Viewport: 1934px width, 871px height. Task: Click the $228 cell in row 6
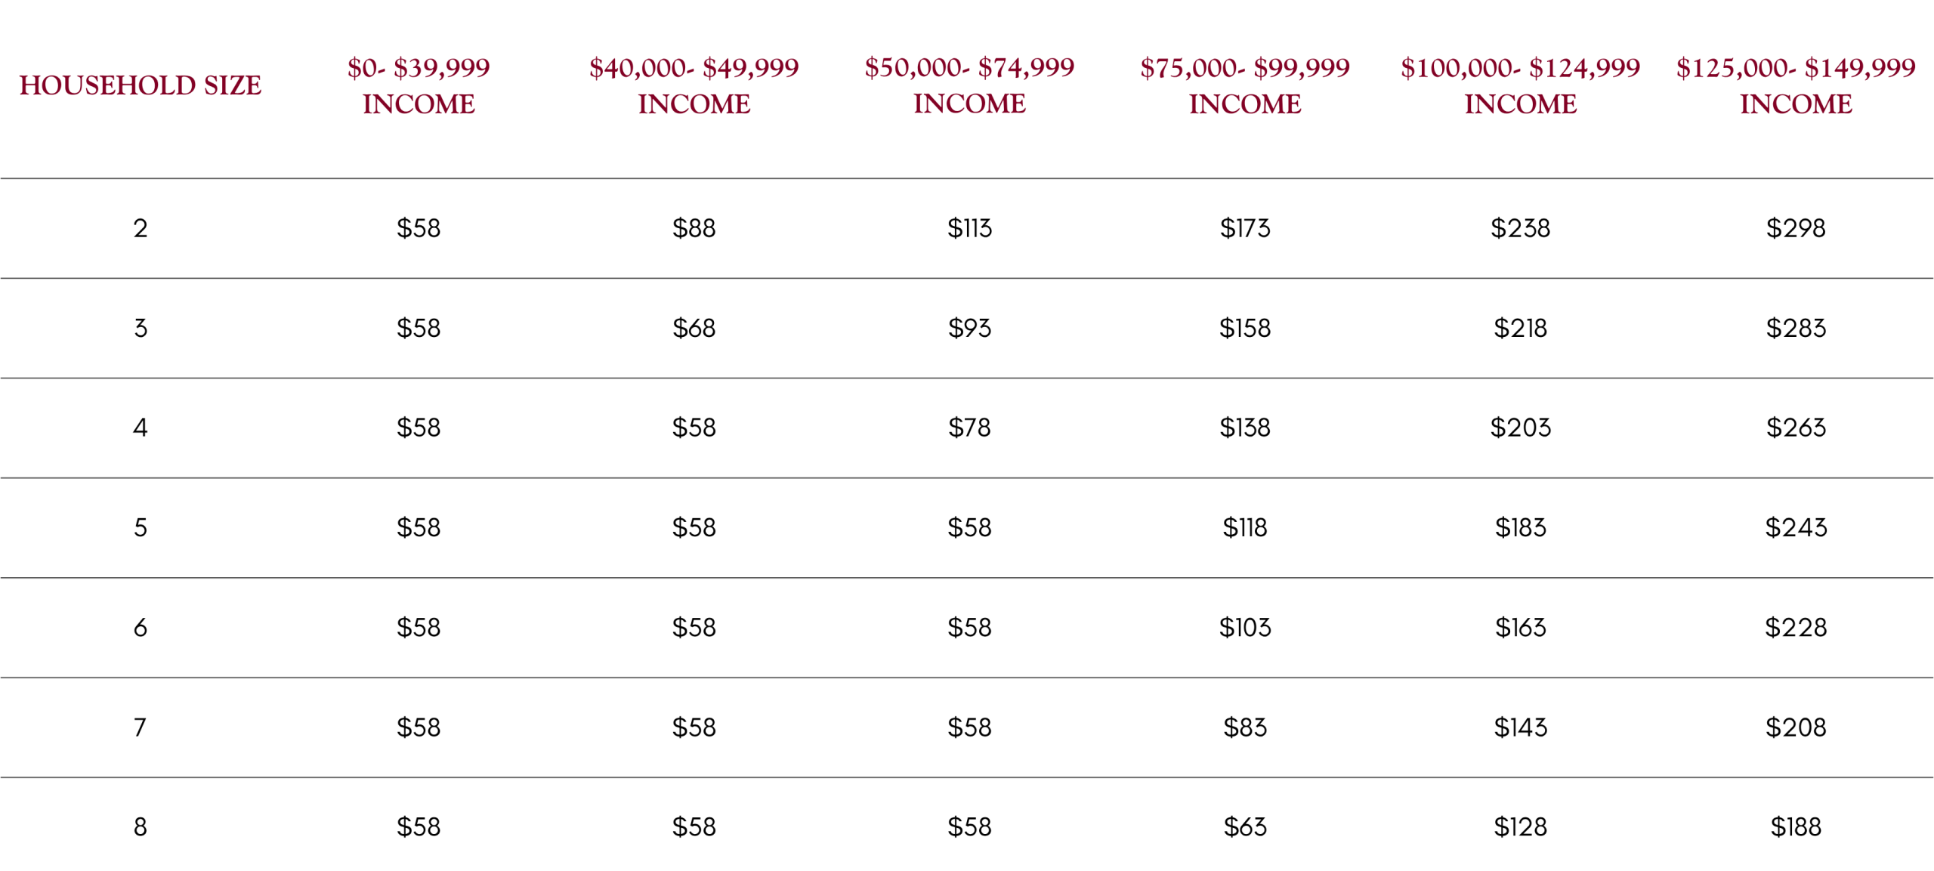pos(1795,626)
